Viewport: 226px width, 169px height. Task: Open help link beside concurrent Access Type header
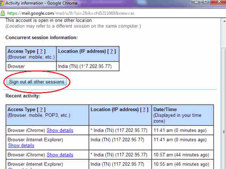pyautogui.click(x=41, y=51)
